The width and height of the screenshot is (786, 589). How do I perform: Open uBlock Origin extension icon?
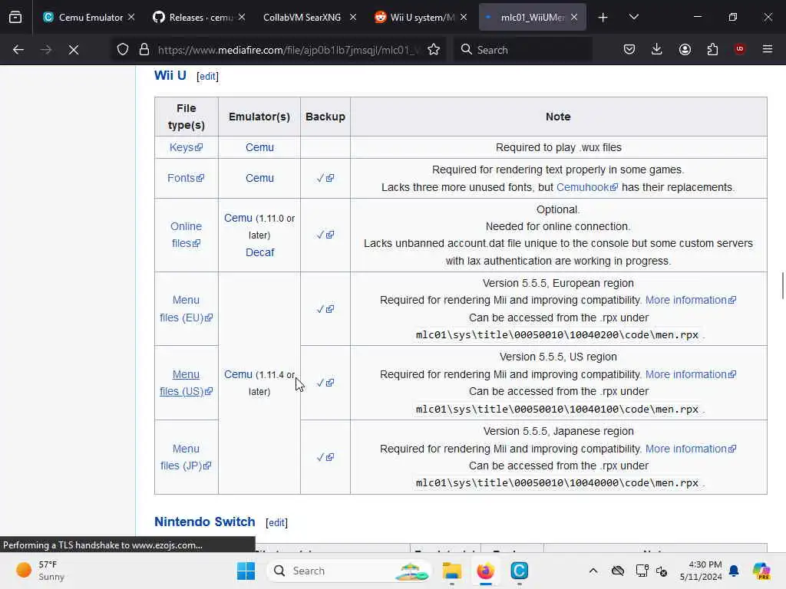pos(739,49)
